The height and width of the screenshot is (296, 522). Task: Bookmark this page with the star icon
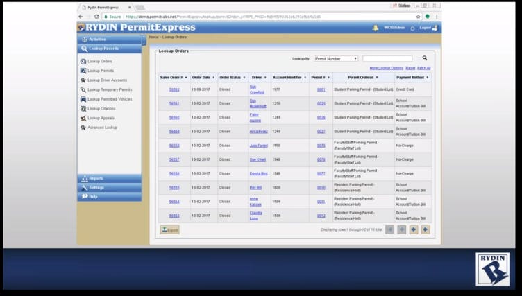418,17
